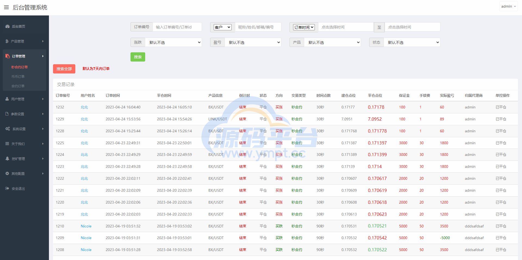Image resolution: width=522 pixels, height=260 pixels.
Task: Click 平仓点位 value 7.0952
Action: [x=375, y=119]
